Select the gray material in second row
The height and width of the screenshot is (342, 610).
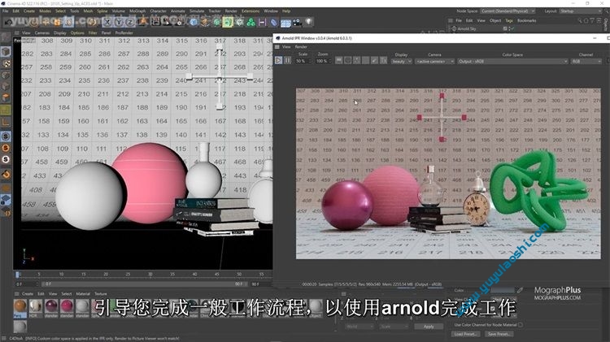[x=20, y=326]
